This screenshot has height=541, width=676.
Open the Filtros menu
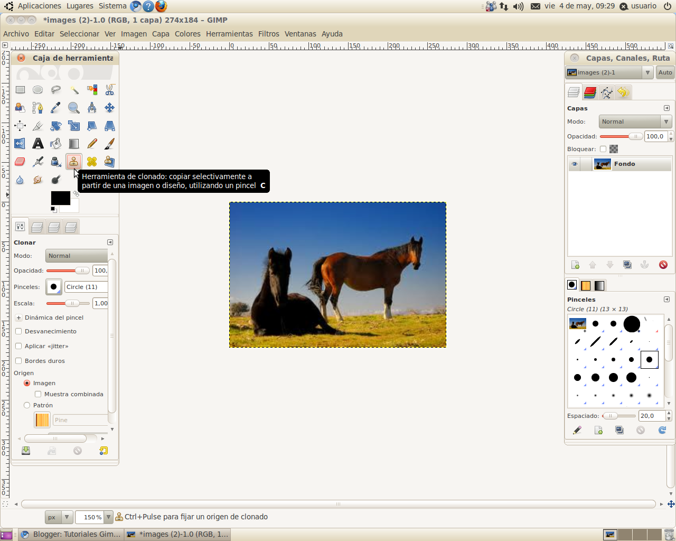[269, 34]
